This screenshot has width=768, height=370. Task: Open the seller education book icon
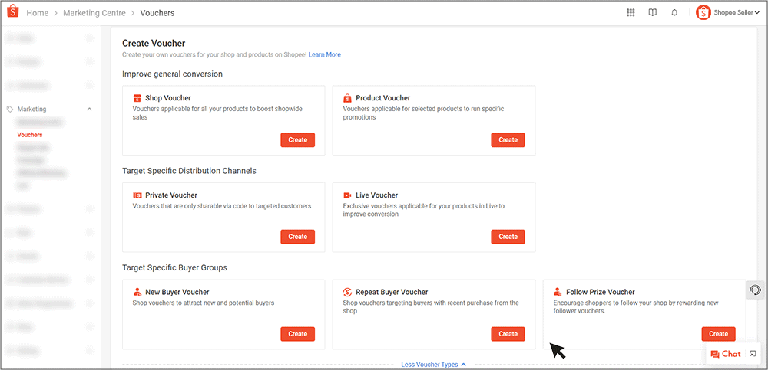652,13
